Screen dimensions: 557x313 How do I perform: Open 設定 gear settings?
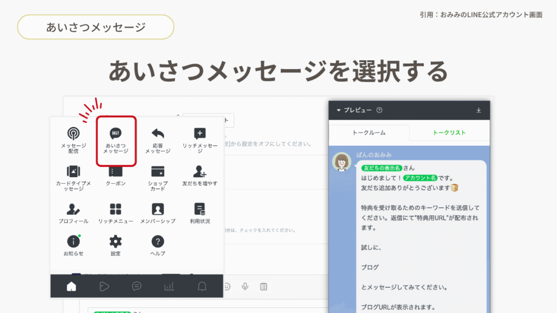pos(116,245)
